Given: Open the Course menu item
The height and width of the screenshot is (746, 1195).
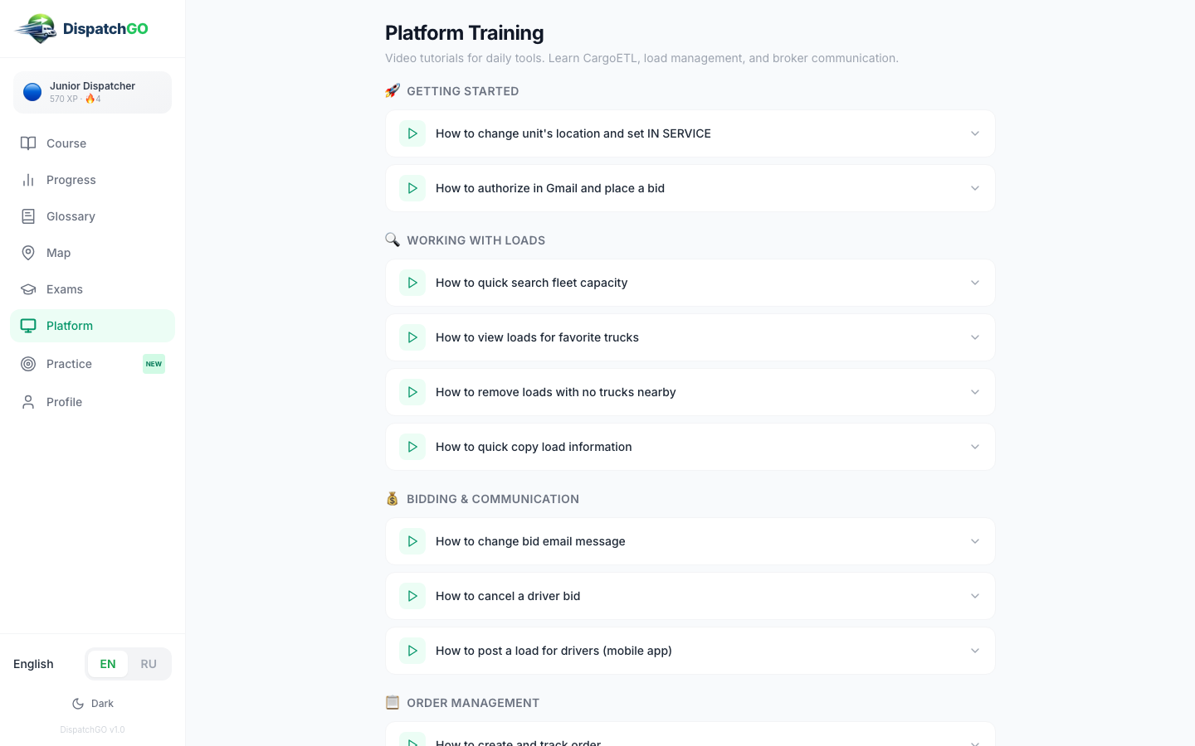Looking at the screenshot, I should [92, 143].
